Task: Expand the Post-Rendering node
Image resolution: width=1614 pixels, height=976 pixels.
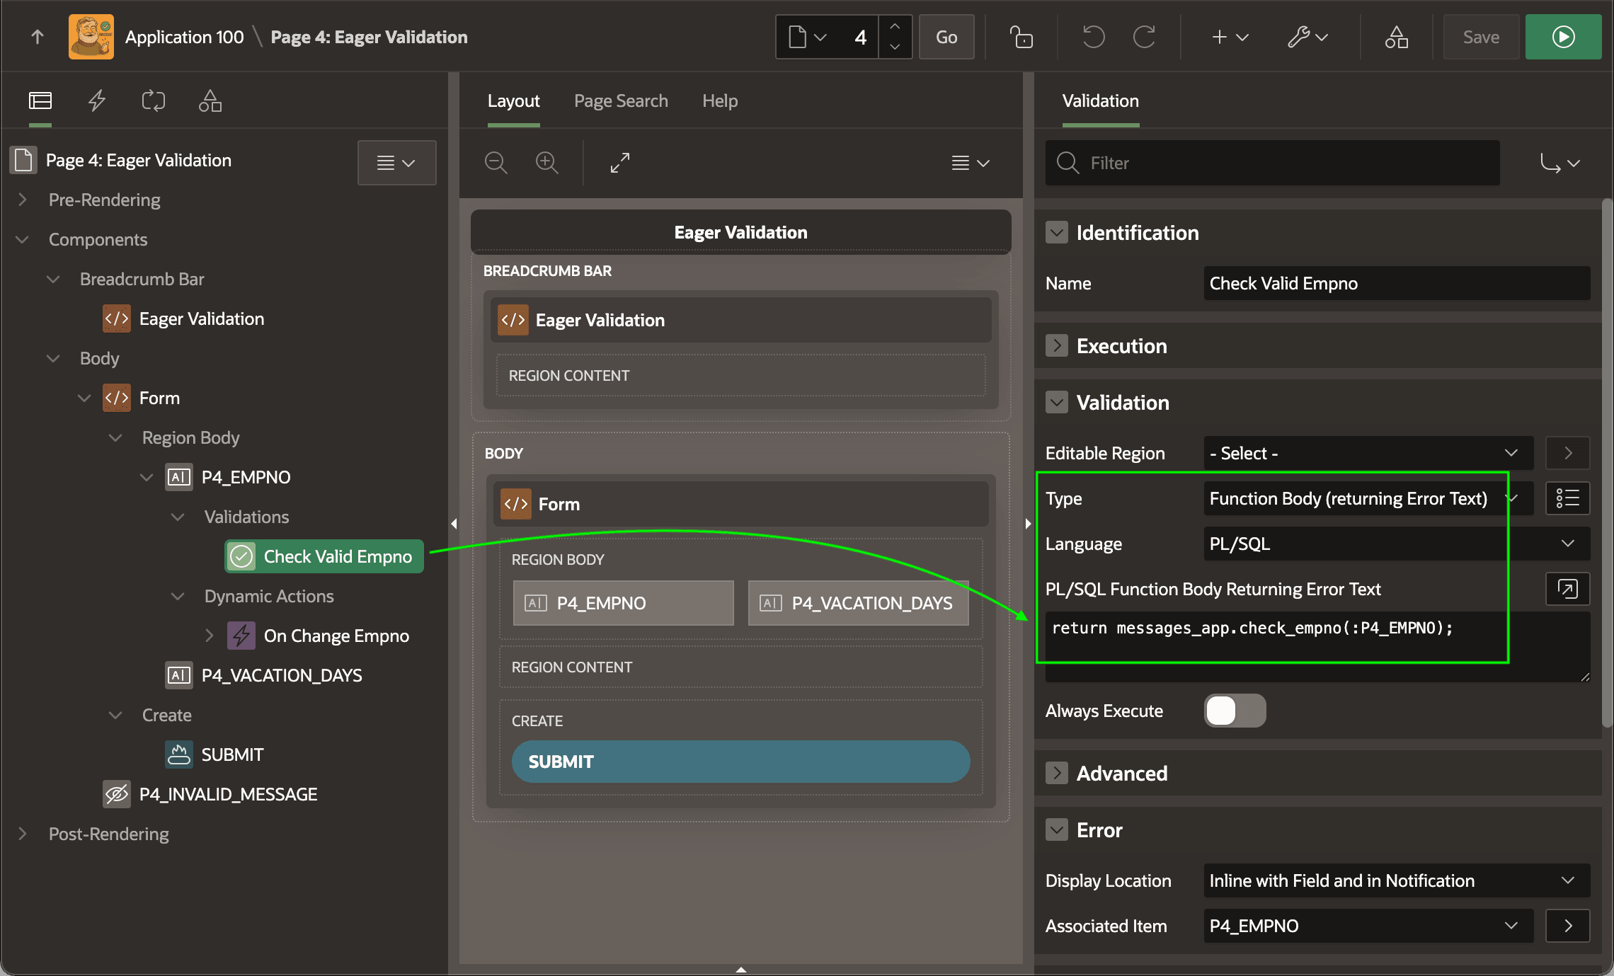Action: [x=23, y=834]
